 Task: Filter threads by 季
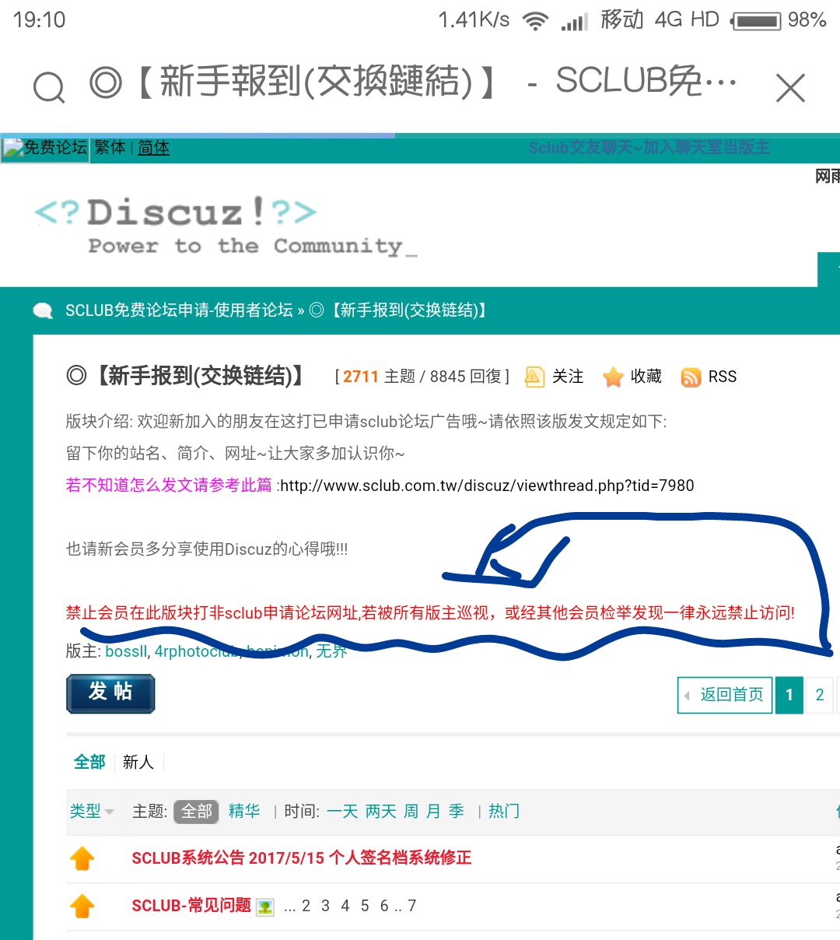click(457, 812)
